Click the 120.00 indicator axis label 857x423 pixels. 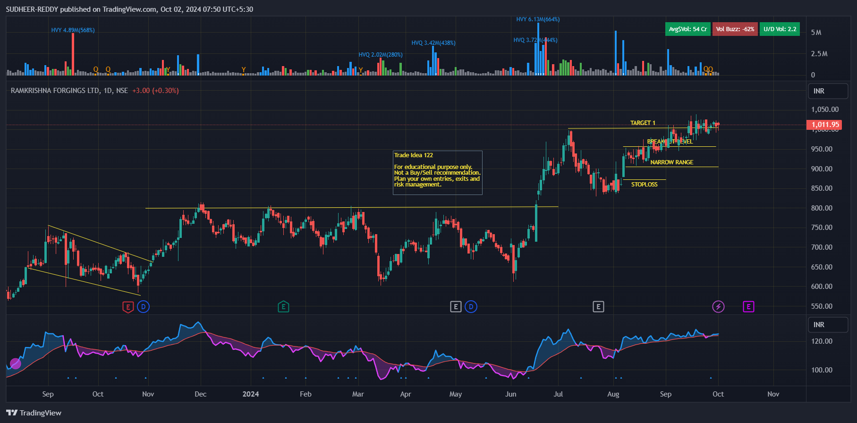coord(822,341)
